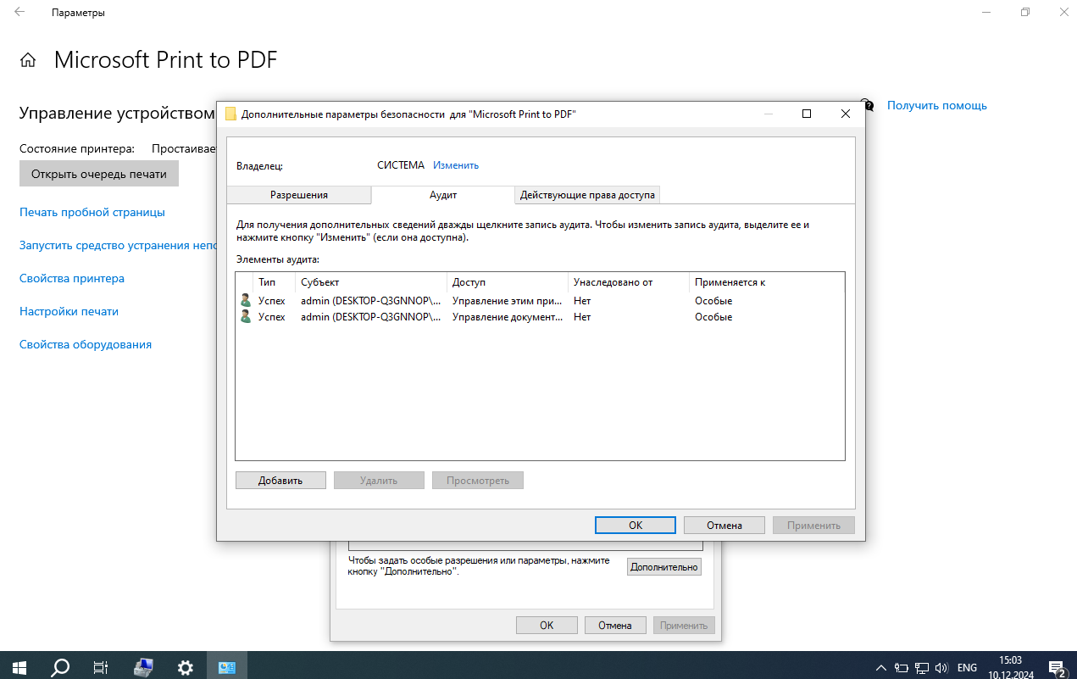Open the notification center icon

click(1057, 667)
